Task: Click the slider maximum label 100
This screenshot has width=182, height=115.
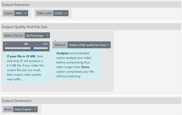Action: (x=45, y=44)
